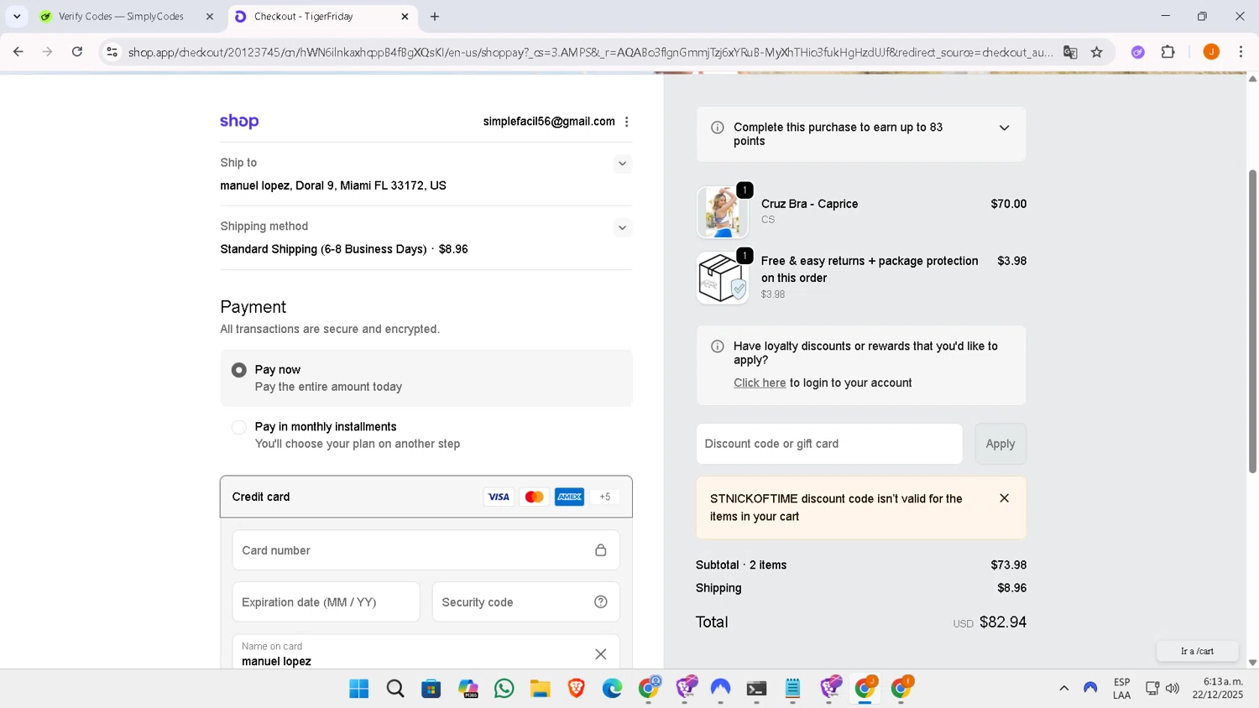Open the volume control in tray

[1173, 688]
